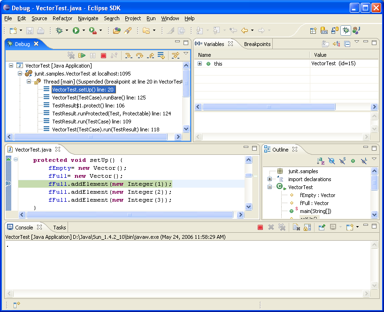Expand import declarations in Outline
Viewport: 384px width, 312px height.
click(269, 179)
